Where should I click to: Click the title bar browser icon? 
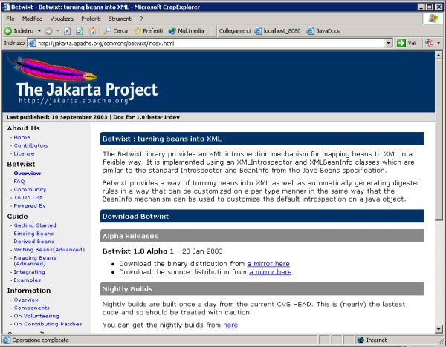coord(6,7)
